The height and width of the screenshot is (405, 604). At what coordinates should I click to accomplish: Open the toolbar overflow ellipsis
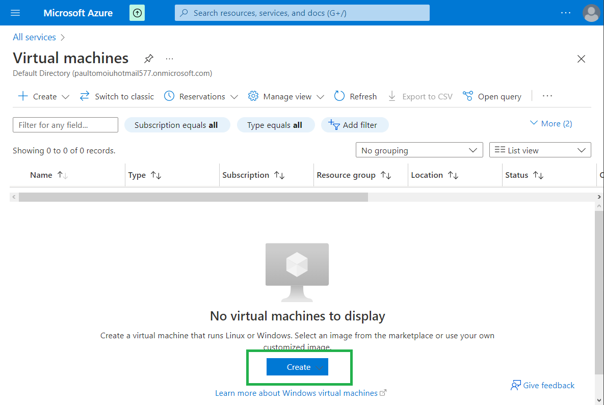pyautogui.click(x=547, y=96)
